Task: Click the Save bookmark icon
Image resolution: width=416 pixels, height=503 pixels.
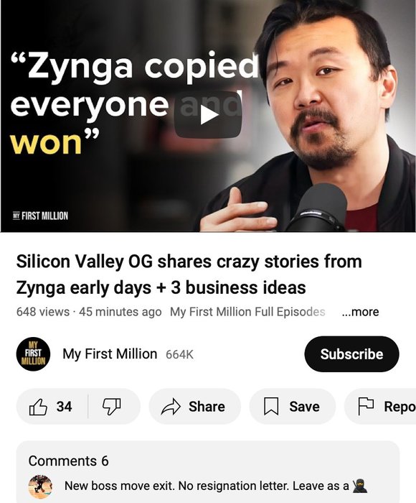Action: (271, 407)
